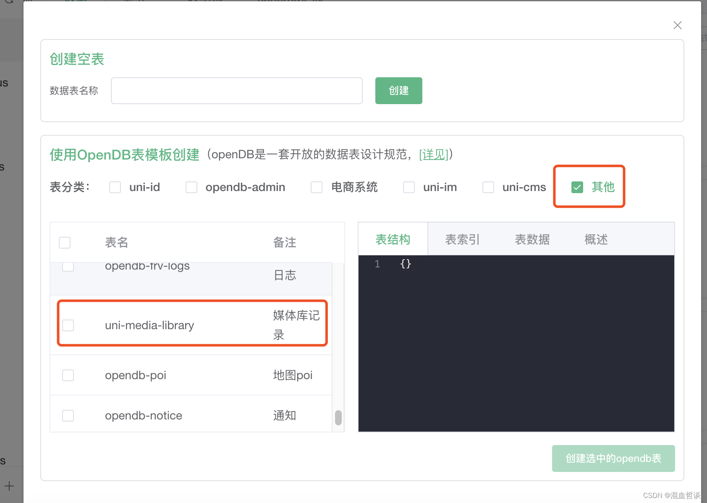Screen dimensions: 707x503
Task: Open the 表数据 tab
Action: coord(532,239)
